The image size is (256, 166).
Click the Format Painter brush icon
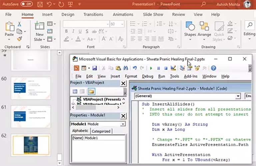pos(19,39)
